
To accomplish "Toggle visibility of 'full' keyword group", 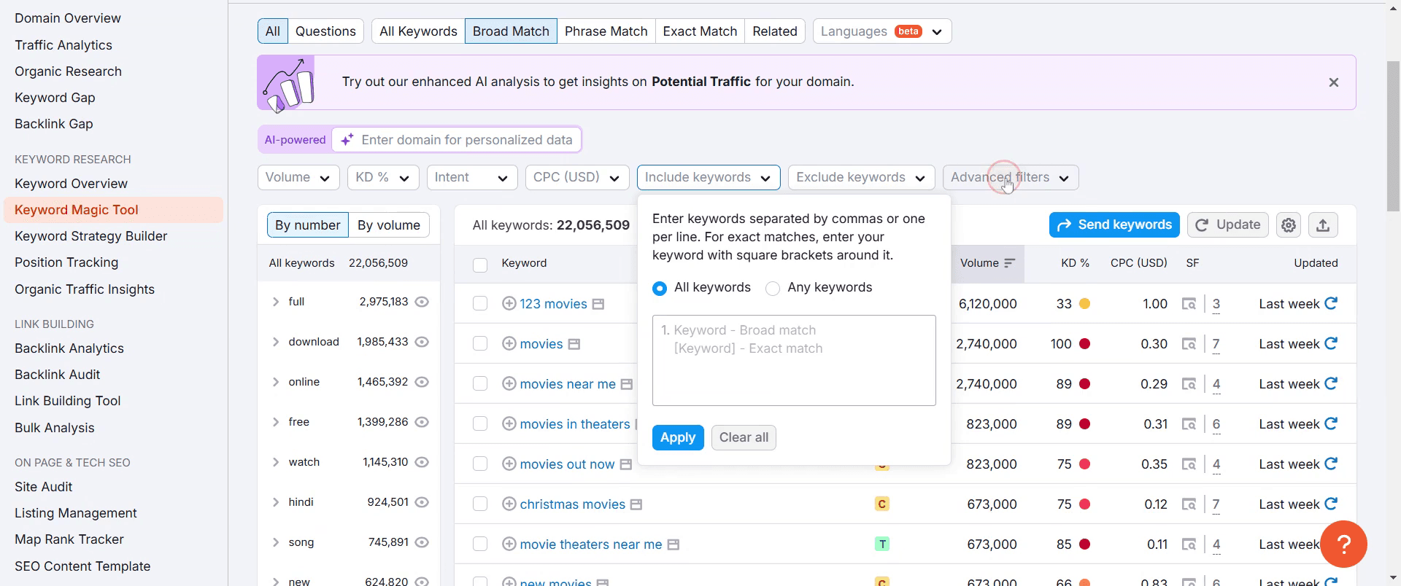I will point(422,302).
